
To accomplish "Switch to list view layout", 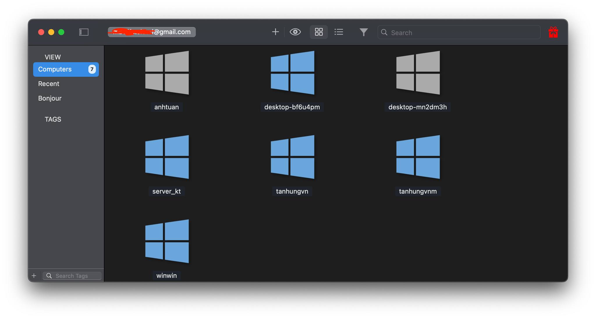I will 339,32.
